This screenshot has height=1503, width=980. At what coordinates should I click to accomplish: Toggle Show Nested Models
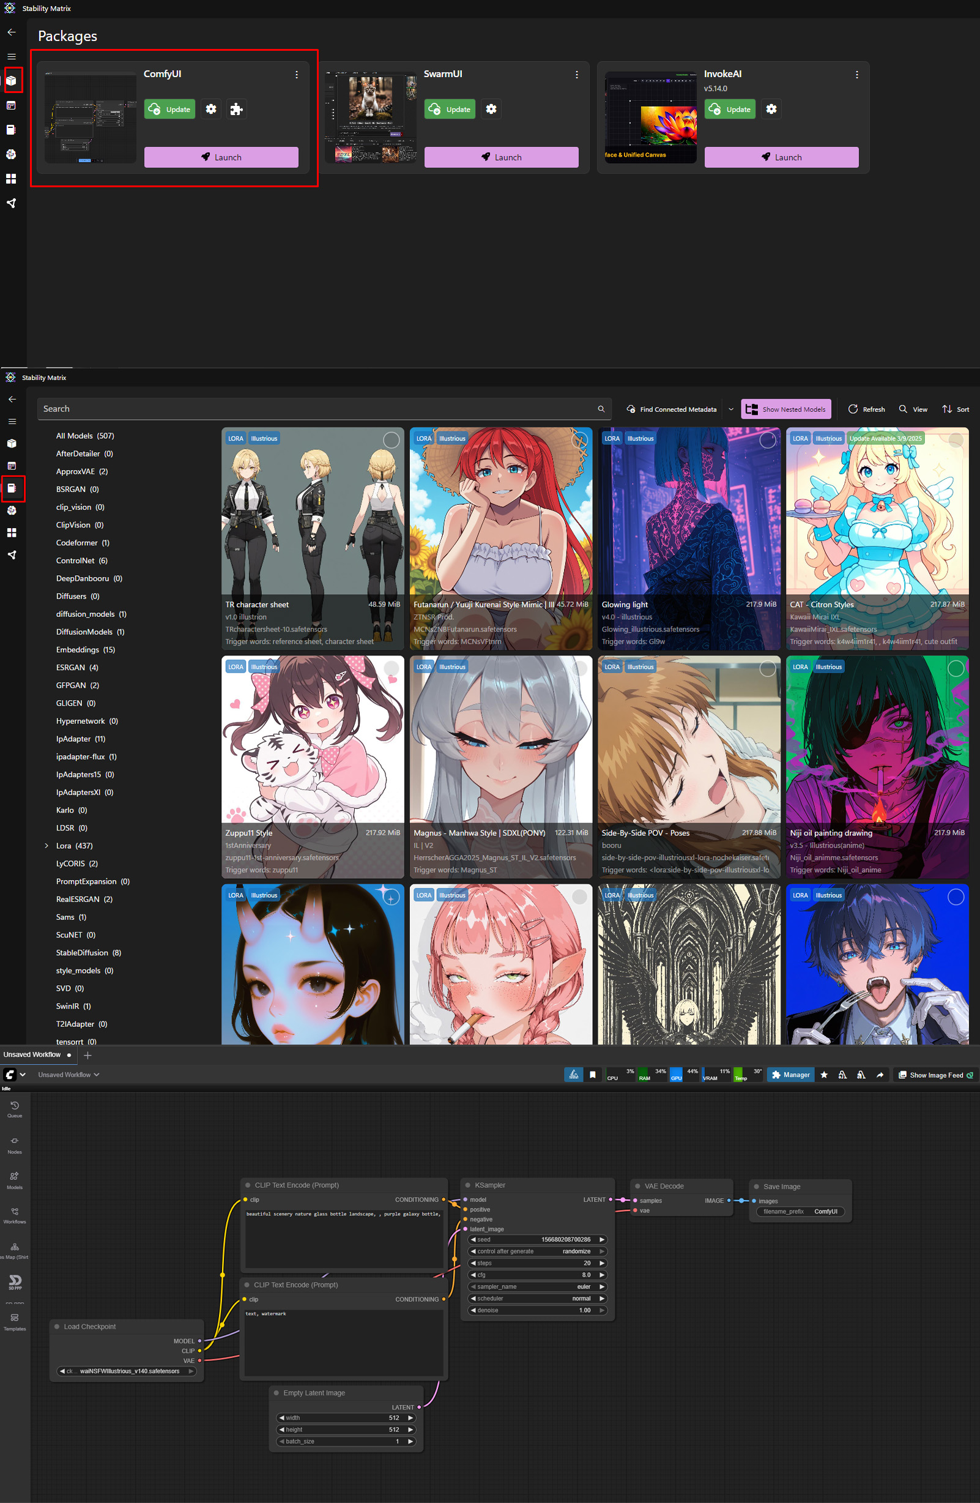785,409
